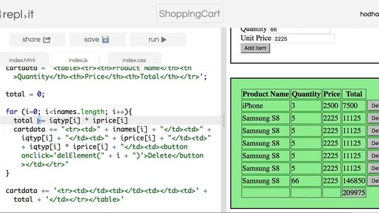
Task: Open index.js tab options dots
Action: (x=99, y=60)
